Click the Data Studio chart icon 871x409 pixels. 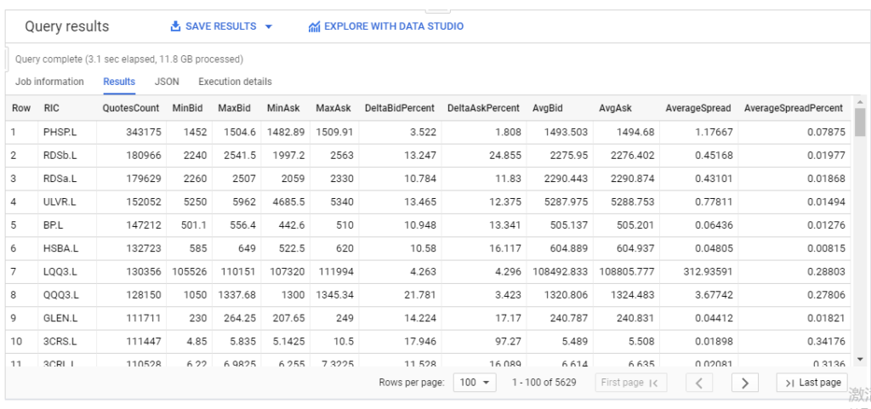[x=315, y=26]
